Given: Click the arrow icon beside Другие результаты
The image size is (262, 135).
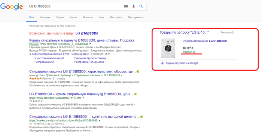Looking at the screenshot, I should pos(162,63).
